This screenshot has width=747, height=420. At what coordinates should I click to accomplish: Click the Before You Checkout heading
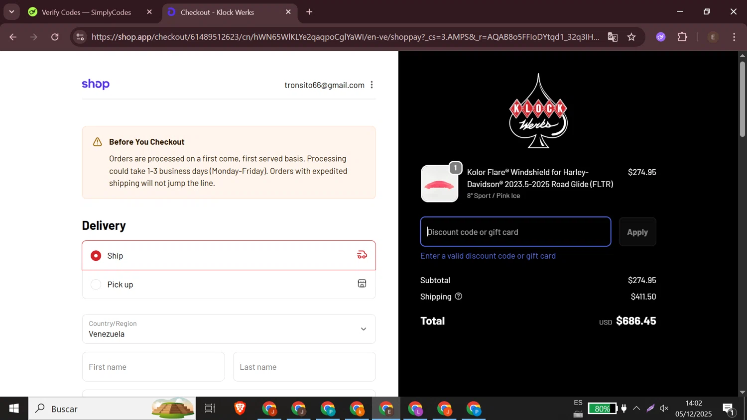(x=147, y=142)
